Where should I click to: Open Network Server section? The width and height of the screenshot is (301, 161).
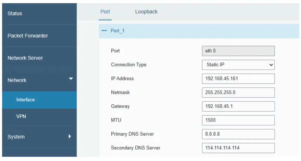pyautogui.click(x=25, y=58)
